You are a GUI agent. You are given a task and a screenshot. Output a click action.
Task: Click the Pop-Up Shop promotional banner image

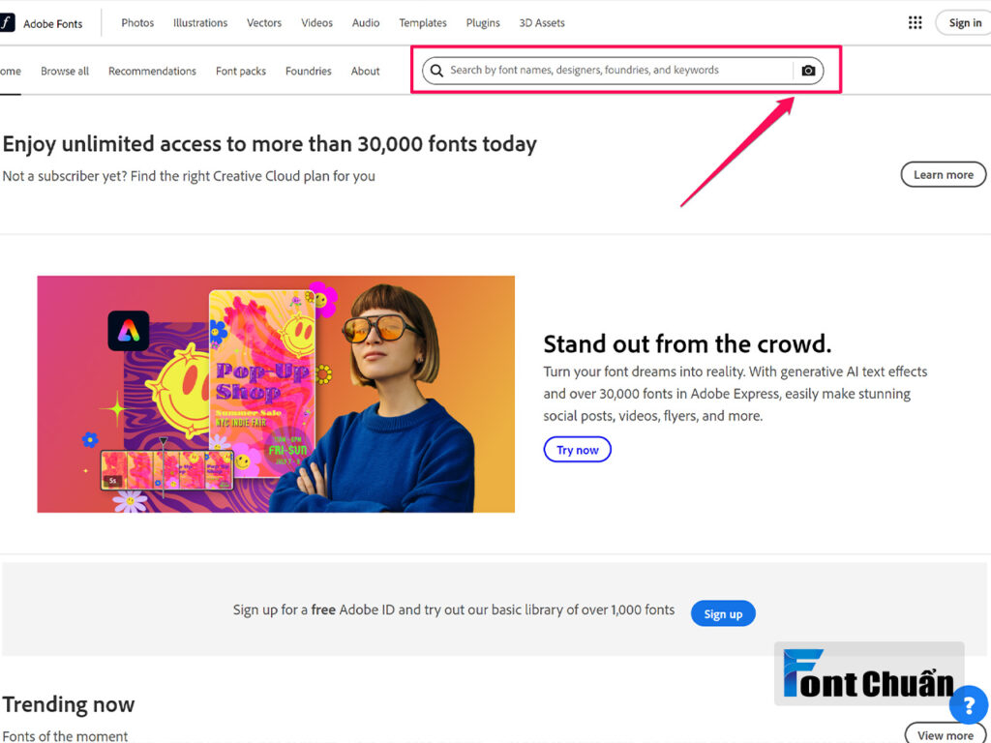tap(276, 394)
